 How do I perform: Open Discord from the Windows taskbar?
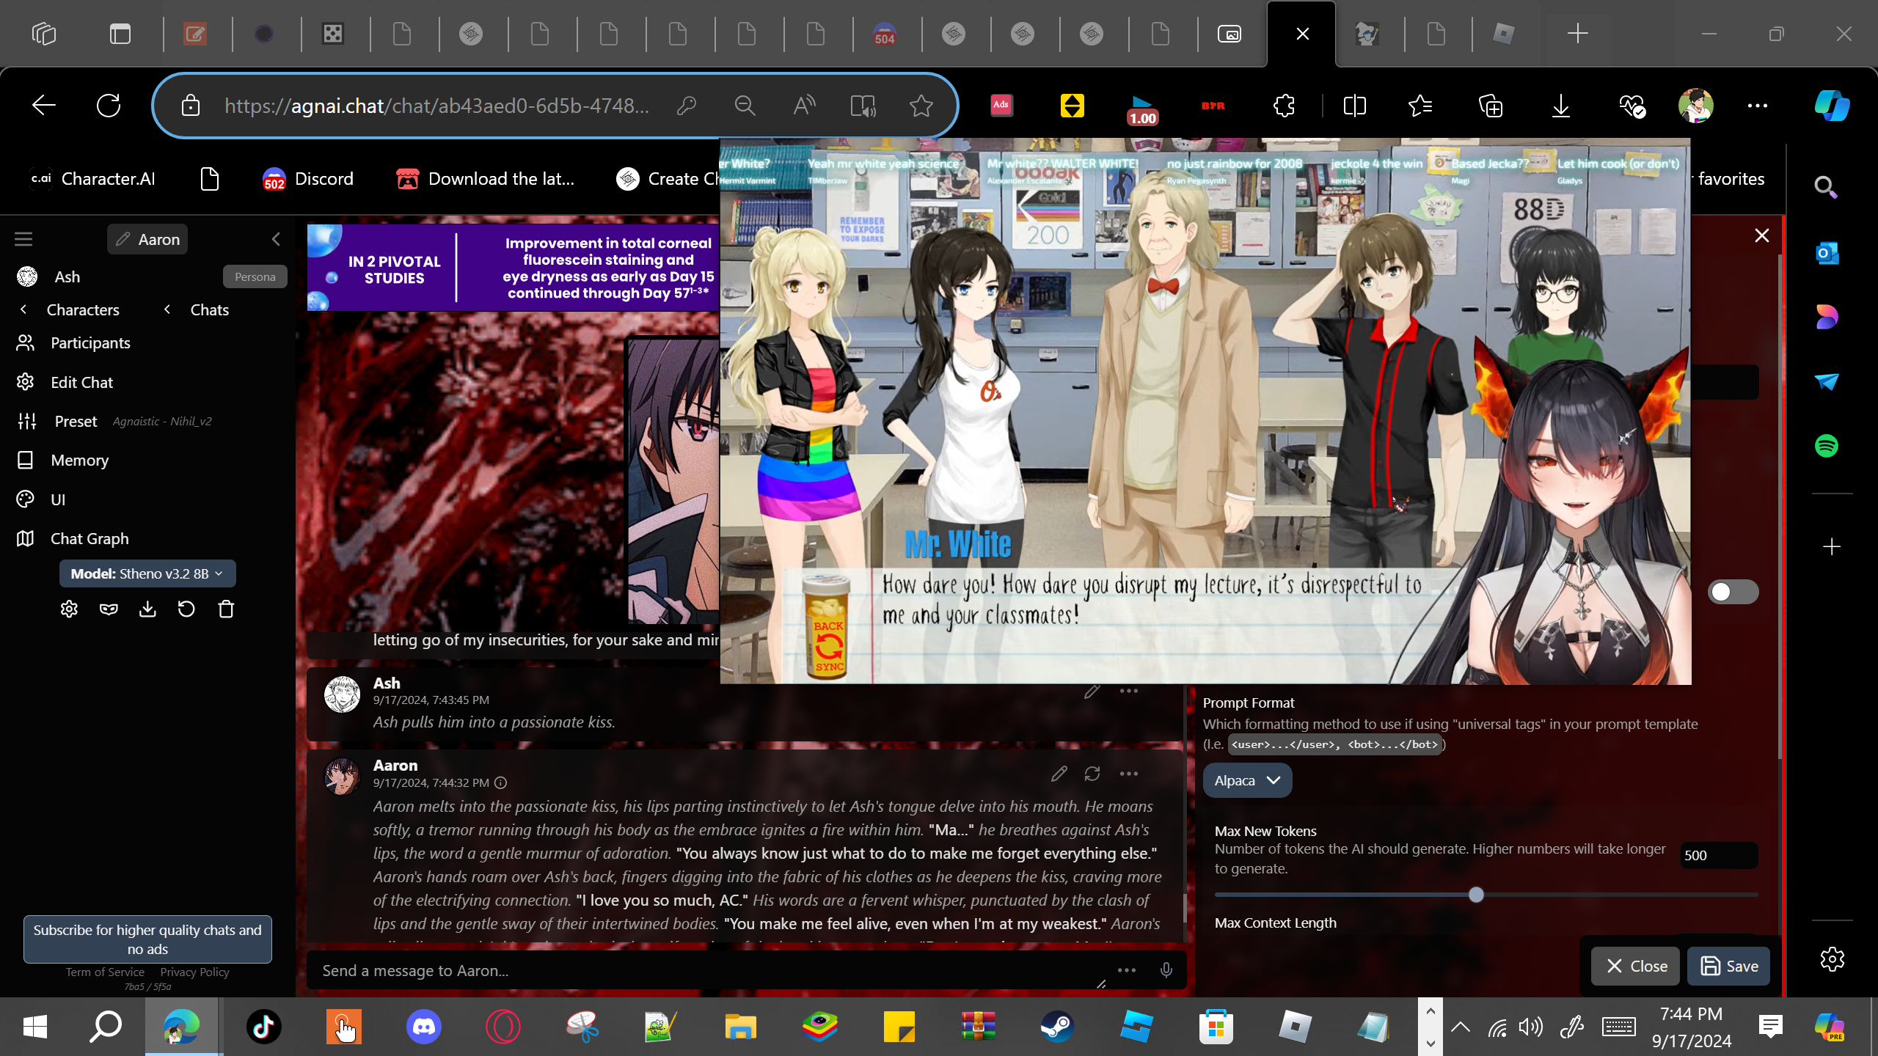click(x=424, y=1027)
